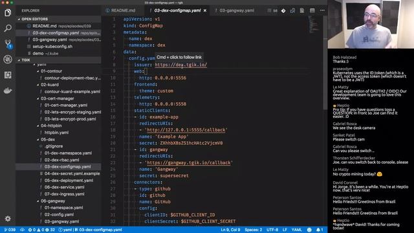Follow the 127.0.0.1:5555/callback link
This screenshot has width=414, height=233.
click(x=186, y=130)
